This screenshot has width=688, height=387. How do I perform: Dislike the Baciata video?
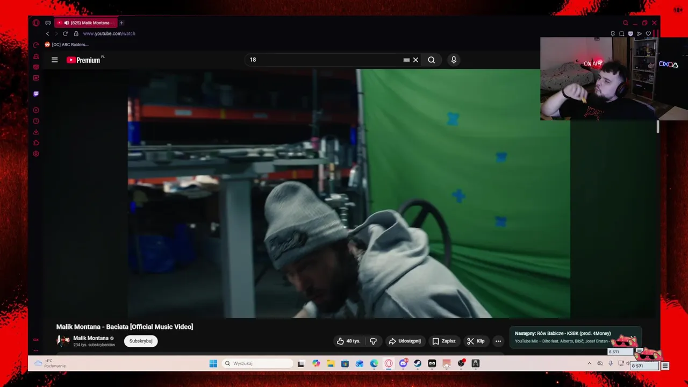point(373,341)
